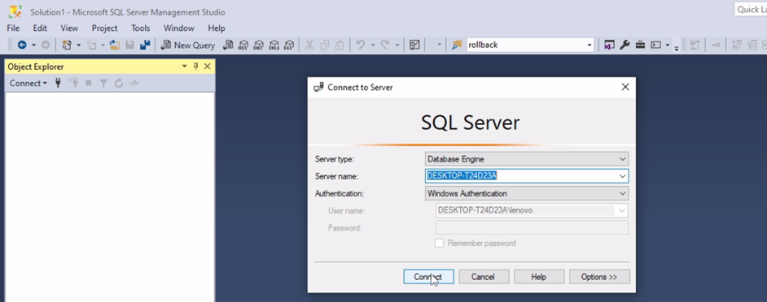
Task: Click the Navigate Backward arrow icon
Action: [x=22, y=45]
